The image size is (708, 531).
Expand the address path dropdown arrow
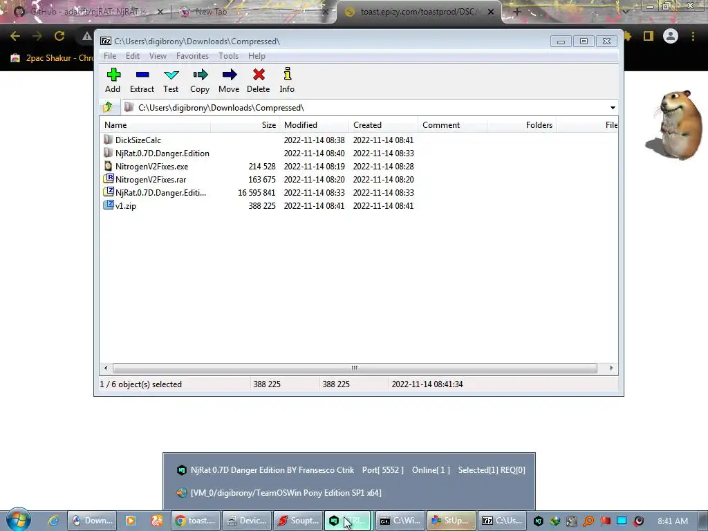(613, 107)
